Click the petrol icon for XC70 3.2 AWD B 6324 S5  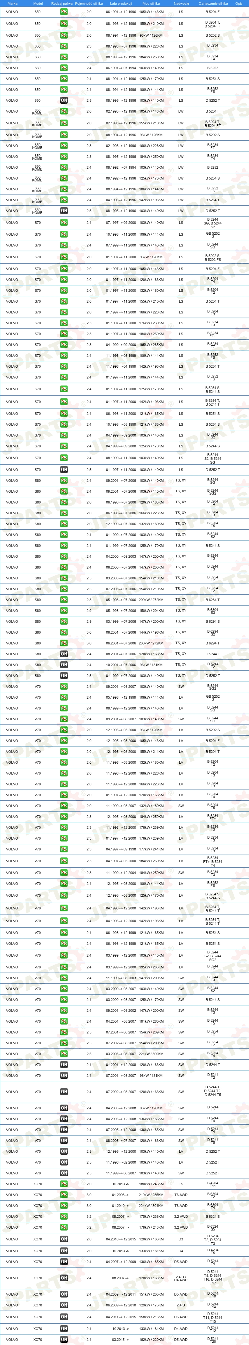pos(64,1227)
